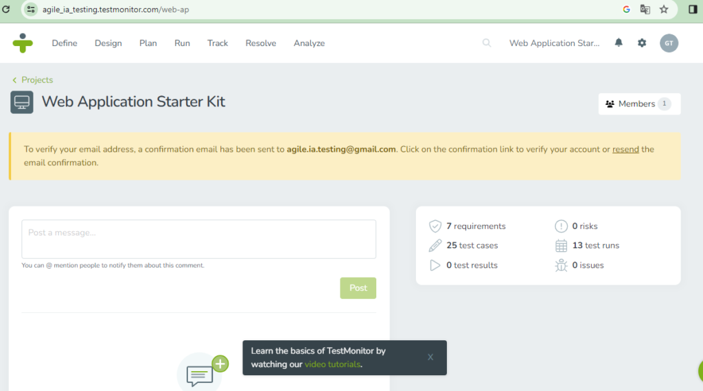Click the test results play icon
703x391 pixels.
click(435, 265)
